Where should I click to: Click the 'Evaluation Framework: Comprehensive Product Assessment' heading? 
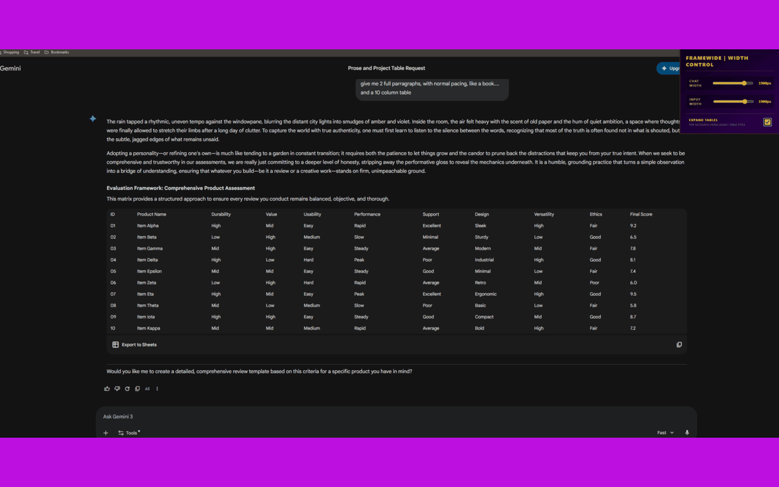[181, 188]
